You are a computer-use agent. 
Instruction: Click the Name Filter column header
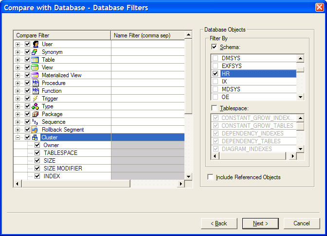click(148, 35)
